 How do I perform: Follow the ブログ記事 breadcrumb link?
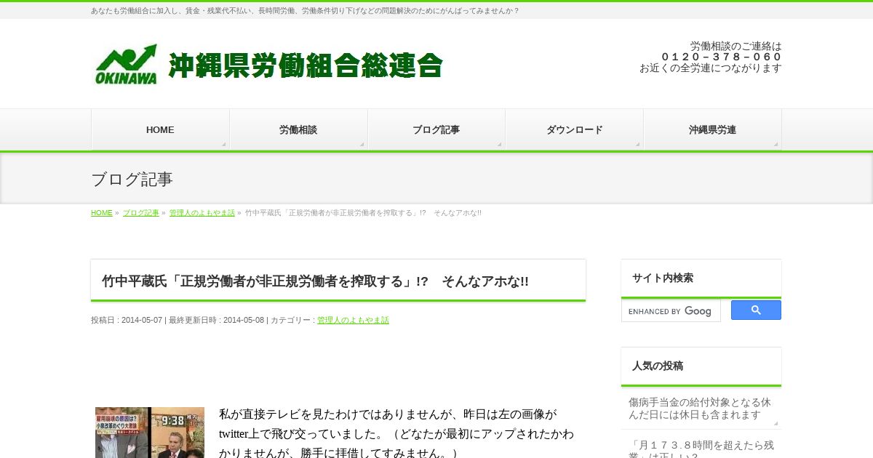click(140, 213)
